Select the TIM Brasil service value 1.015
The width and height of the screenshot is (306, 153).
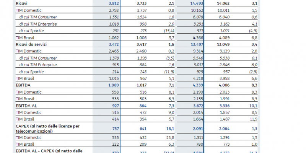click(114, 79)
